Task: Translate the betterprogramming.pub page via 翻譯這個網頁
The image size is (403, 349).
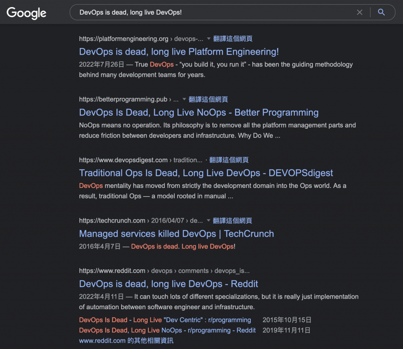Action: click(x=208, y=100)
